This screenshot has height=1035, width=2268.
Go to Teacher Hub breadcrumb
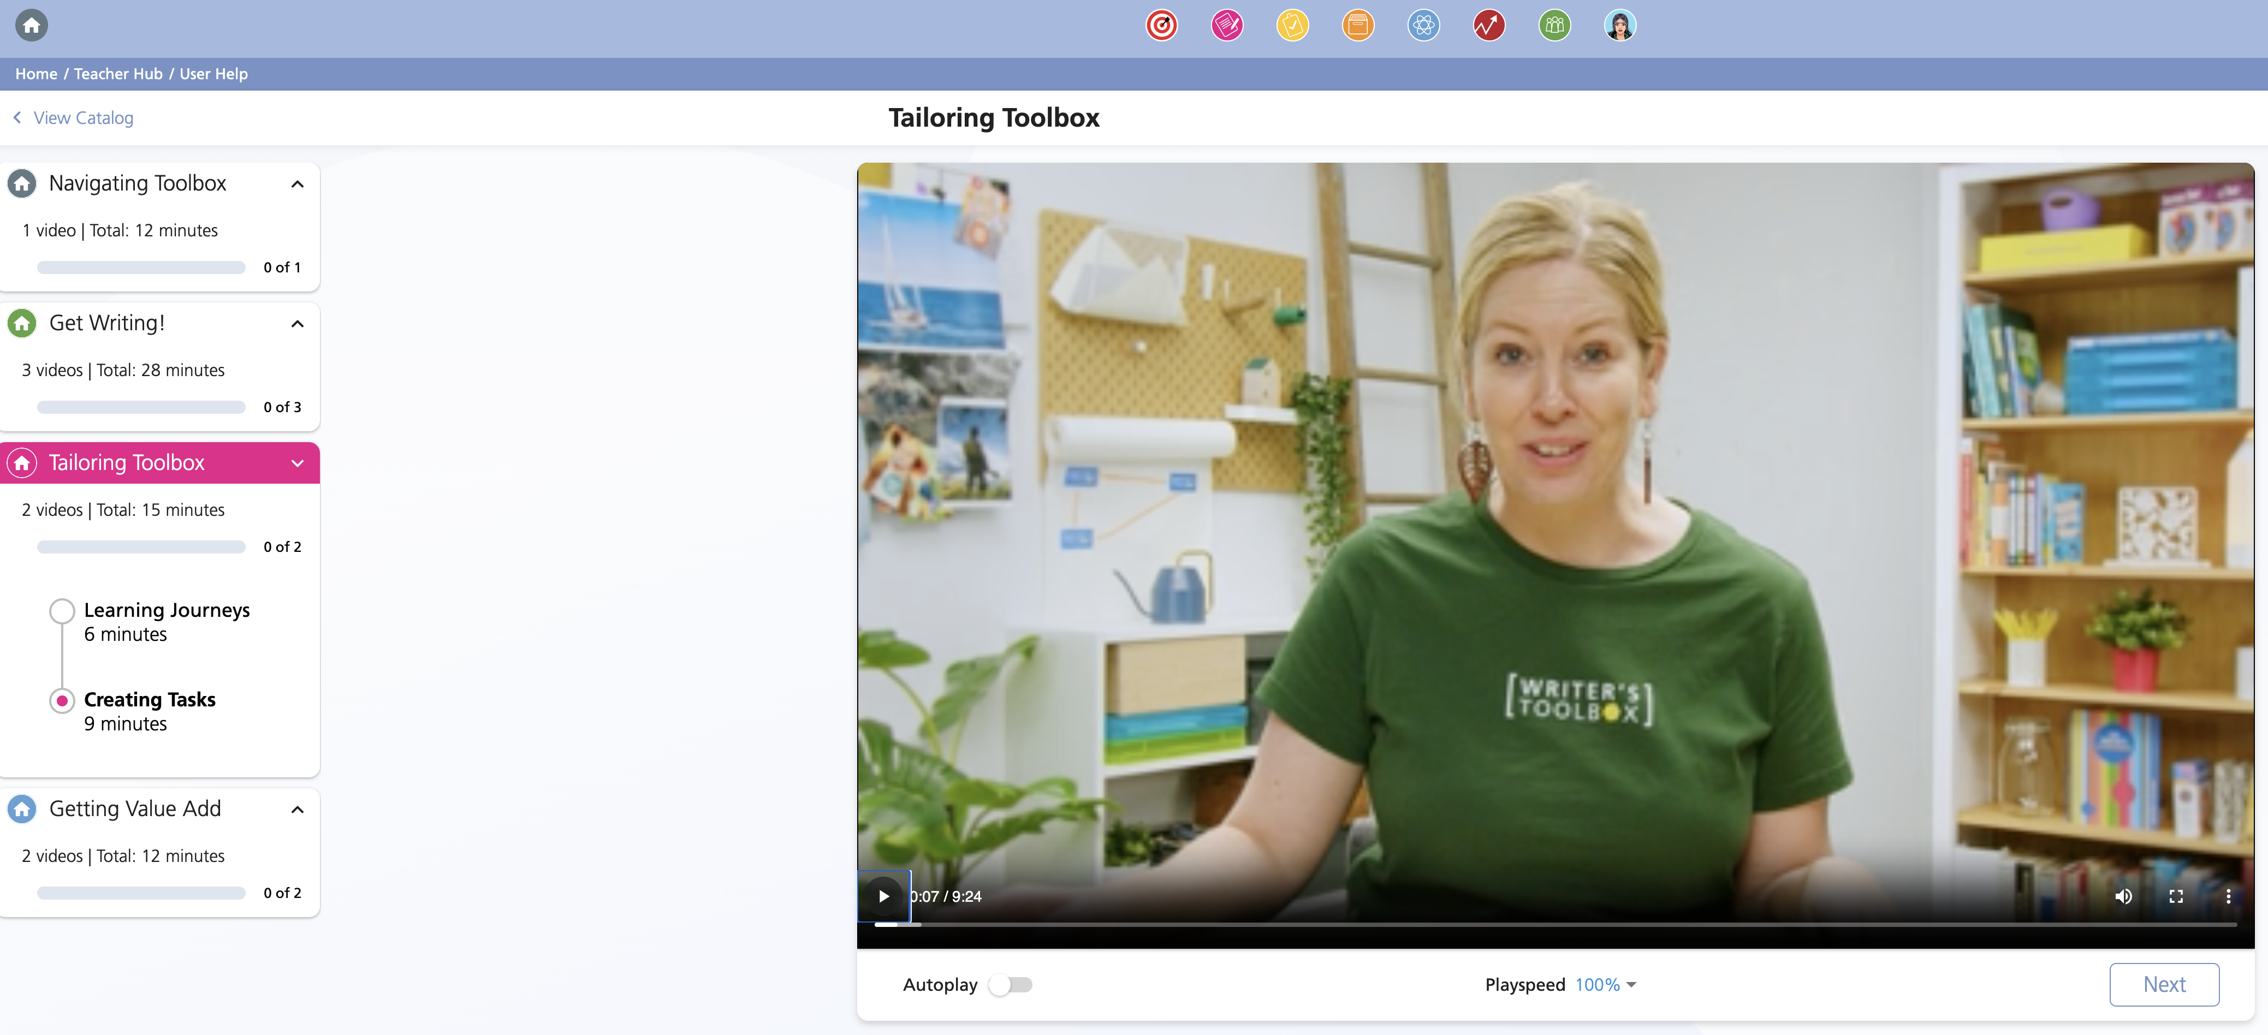pyautogui.click(x=118, y=74)
